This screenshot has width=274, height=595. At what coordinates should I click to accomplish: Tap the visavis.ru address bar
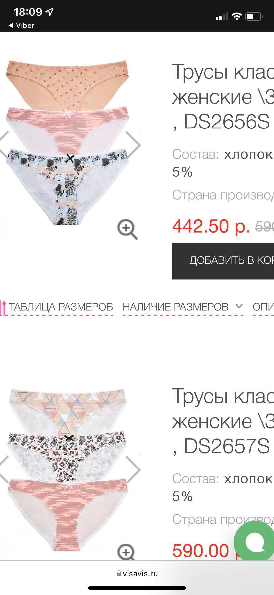137,573
